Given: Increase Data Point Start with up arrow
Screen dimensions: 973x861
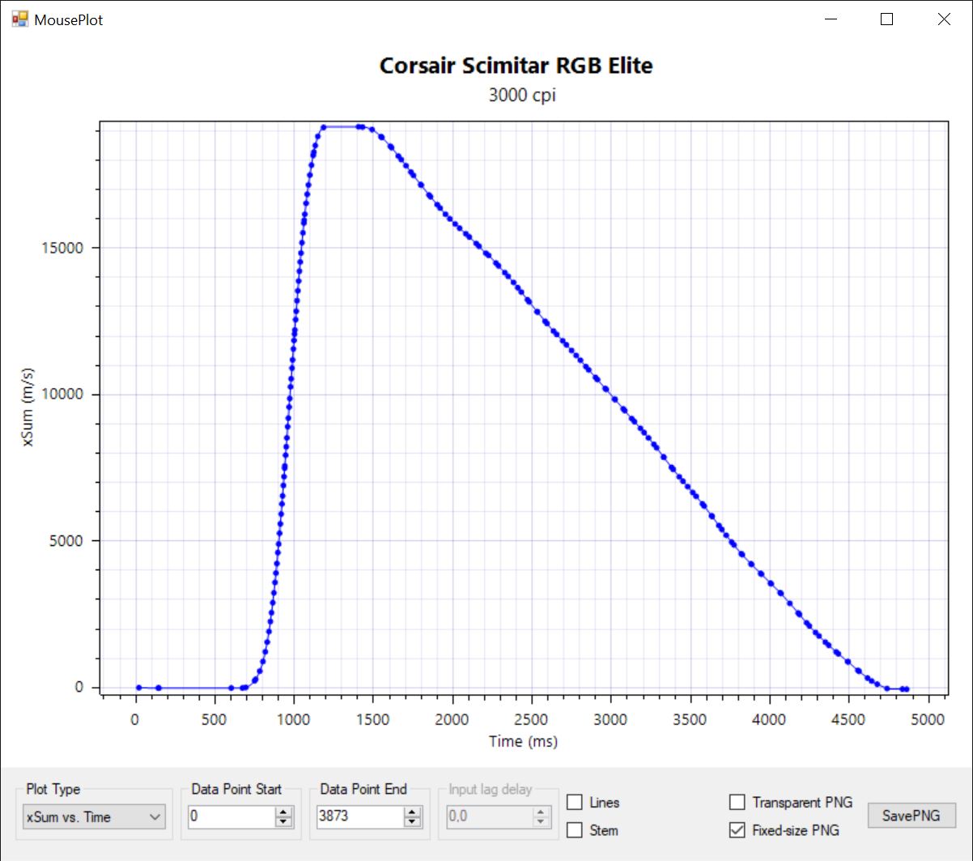Looking at the screenshot, I should 283,812.
